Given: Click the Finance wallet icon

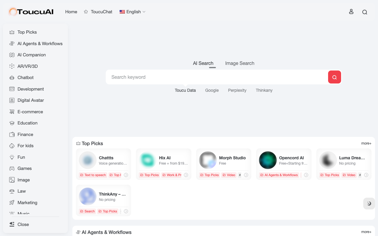Looking at the screenshot, I should pos(12,135).
